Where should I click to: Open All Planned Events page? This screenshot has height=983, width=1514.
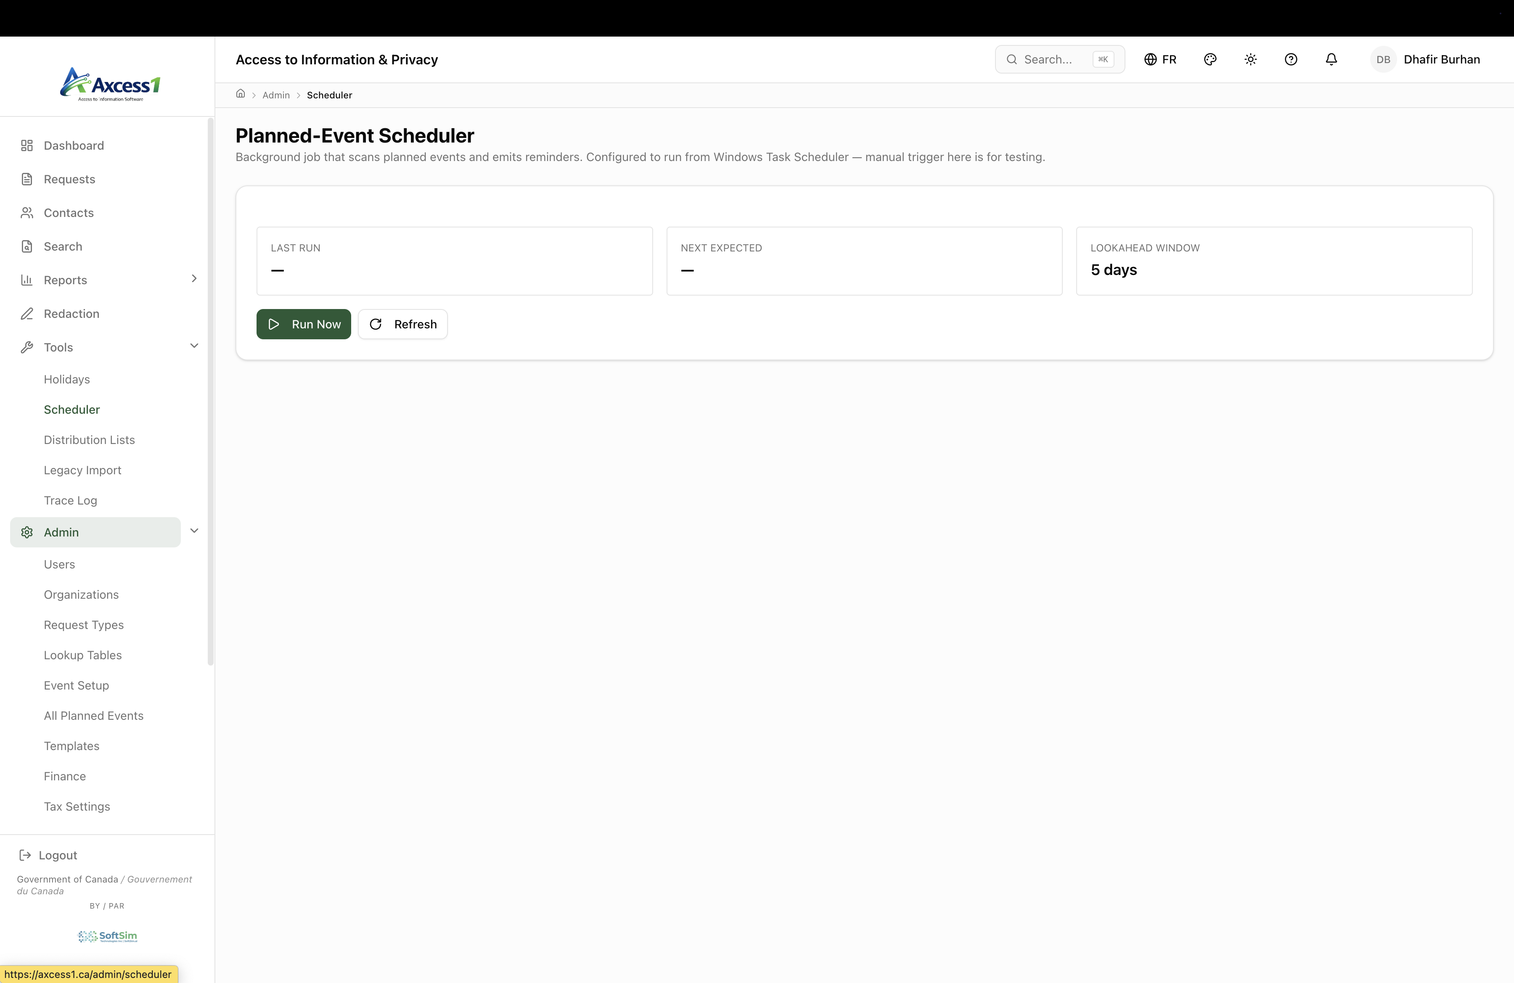[x=93, y=715]
